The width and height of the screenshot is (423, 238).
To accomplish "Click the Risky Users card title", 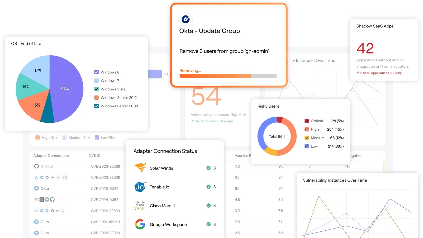I will pyautogui.click(x=268, y=106).
